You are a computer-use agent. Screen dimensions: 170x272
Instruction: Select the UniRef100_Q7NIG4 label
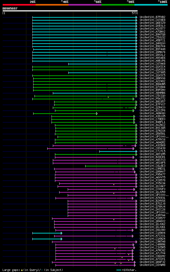(x=153, y=131)
